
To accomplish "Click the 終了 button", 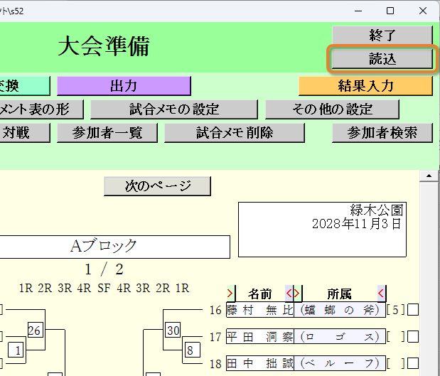I will point(382,35).
